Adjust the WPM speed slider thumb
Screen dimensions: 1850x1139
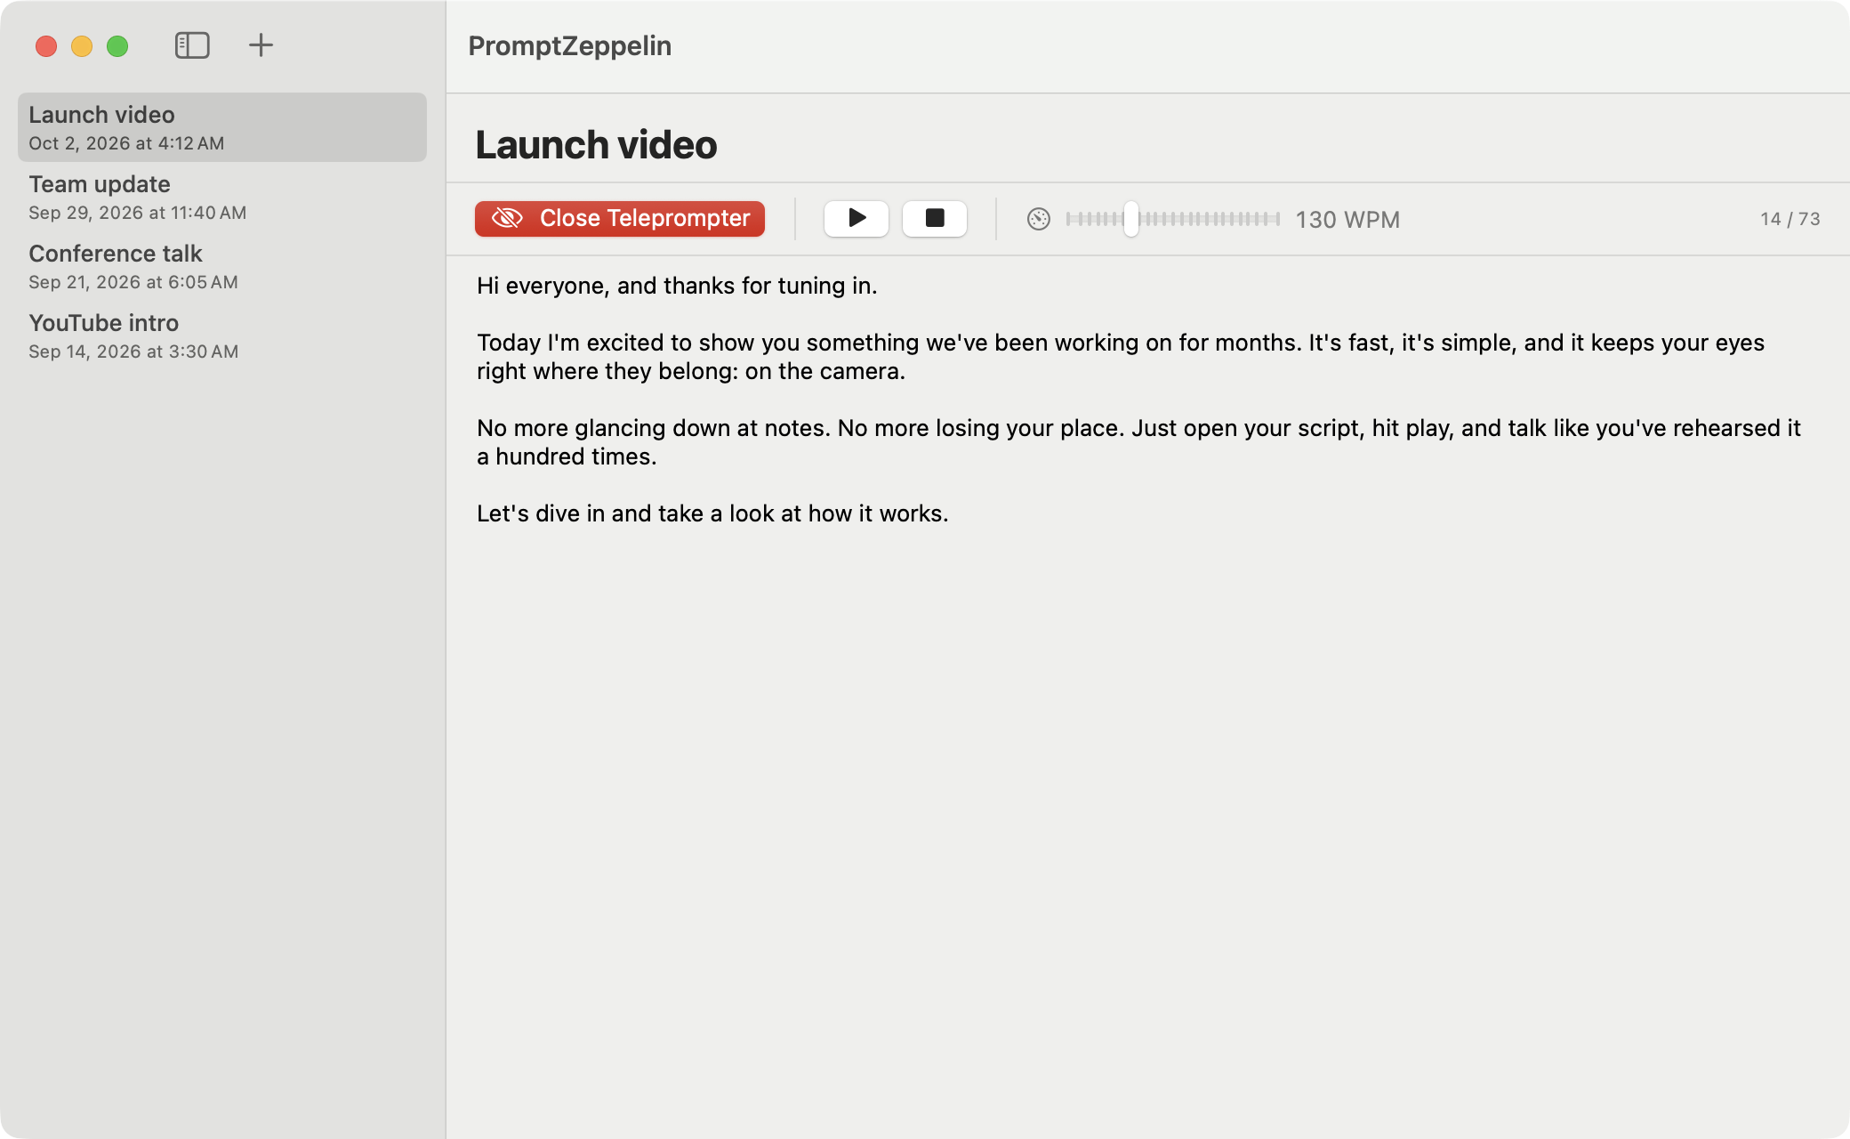click(1130, 219)
